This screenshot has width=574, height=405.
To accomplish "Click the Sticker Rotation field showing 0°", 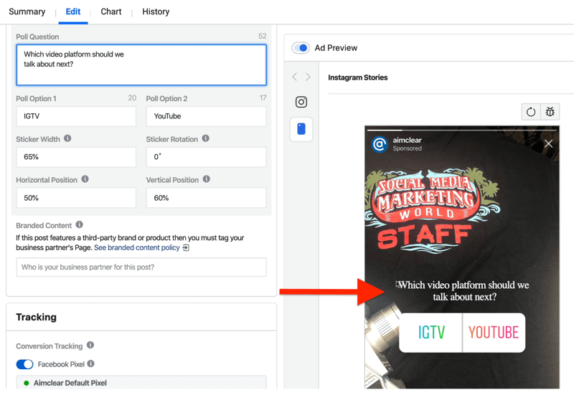I will pos(206,157).
